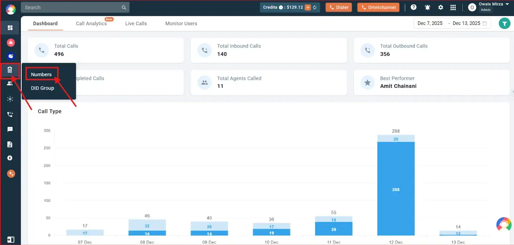Click the sidebar expand icon at bottom
Viewport: 514px width, 245px height.
tap(10, 239)
